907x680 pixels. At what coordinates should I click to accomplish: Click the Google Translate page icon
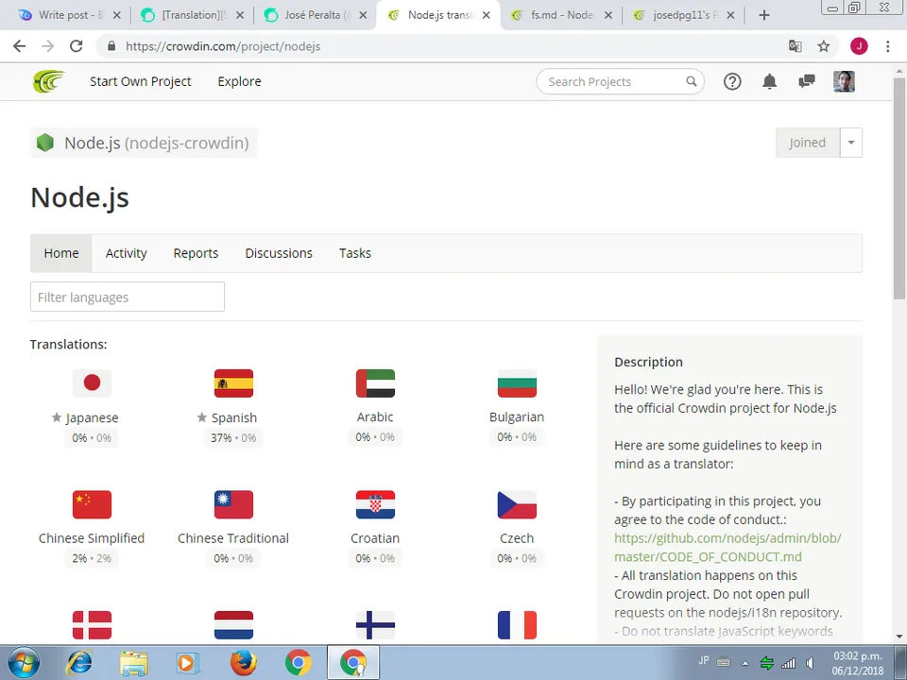click(796, 46)
